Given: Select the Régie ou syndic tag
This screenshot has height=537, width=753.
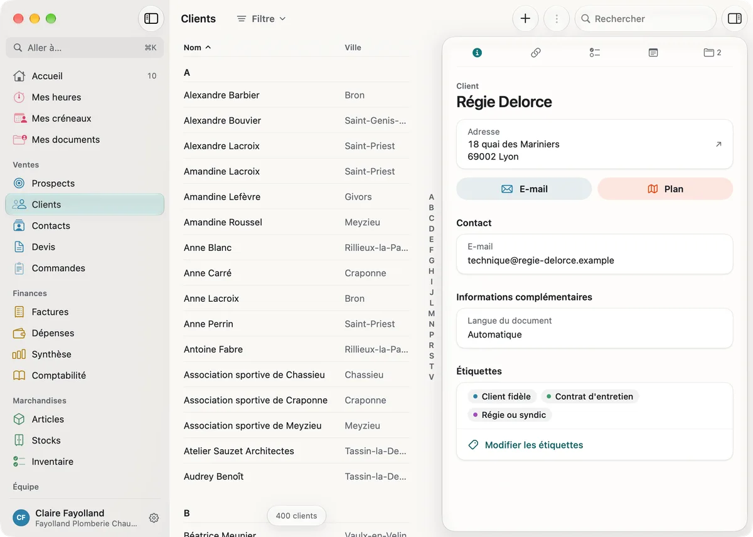Looking at the screenshot, I should [x=510, y=415].
